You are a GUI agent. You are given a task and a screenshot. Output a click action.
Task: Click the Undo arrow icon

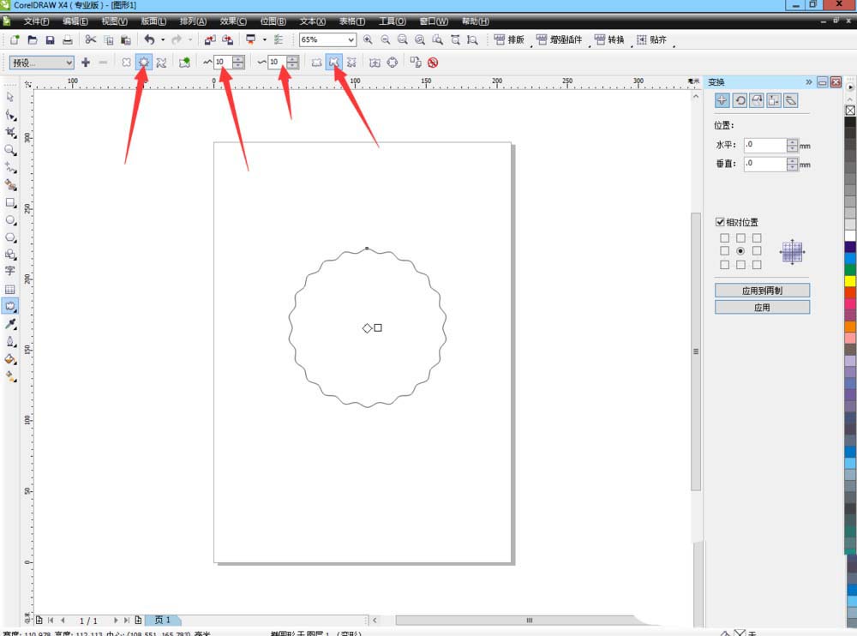click(149, 39)
